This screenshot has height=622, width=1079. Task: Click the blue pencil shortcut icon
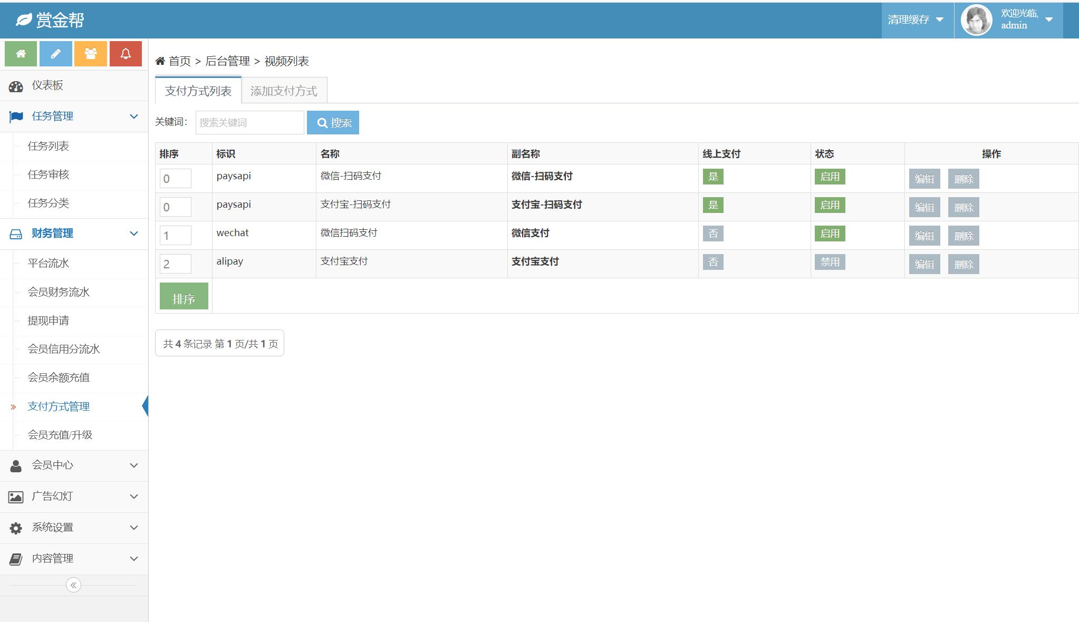point(55,54)
